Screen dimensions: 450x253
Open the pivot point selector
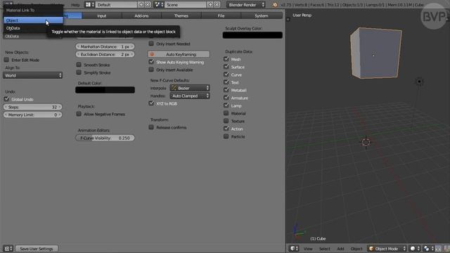[428, 248]
